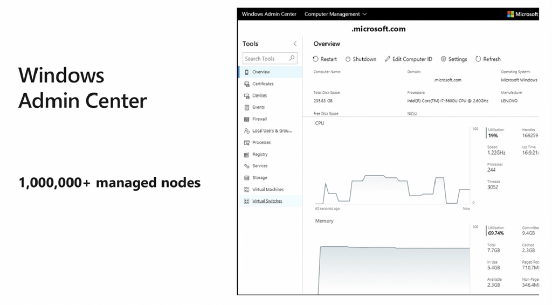Click the Shutdown power icon
Image resolution: width=552 pixels, height=305 pixels.
click(348, 59)
